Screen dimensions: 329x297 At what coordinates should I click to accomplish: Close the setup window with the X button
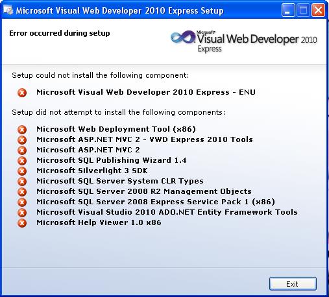(x=318, y=10)
